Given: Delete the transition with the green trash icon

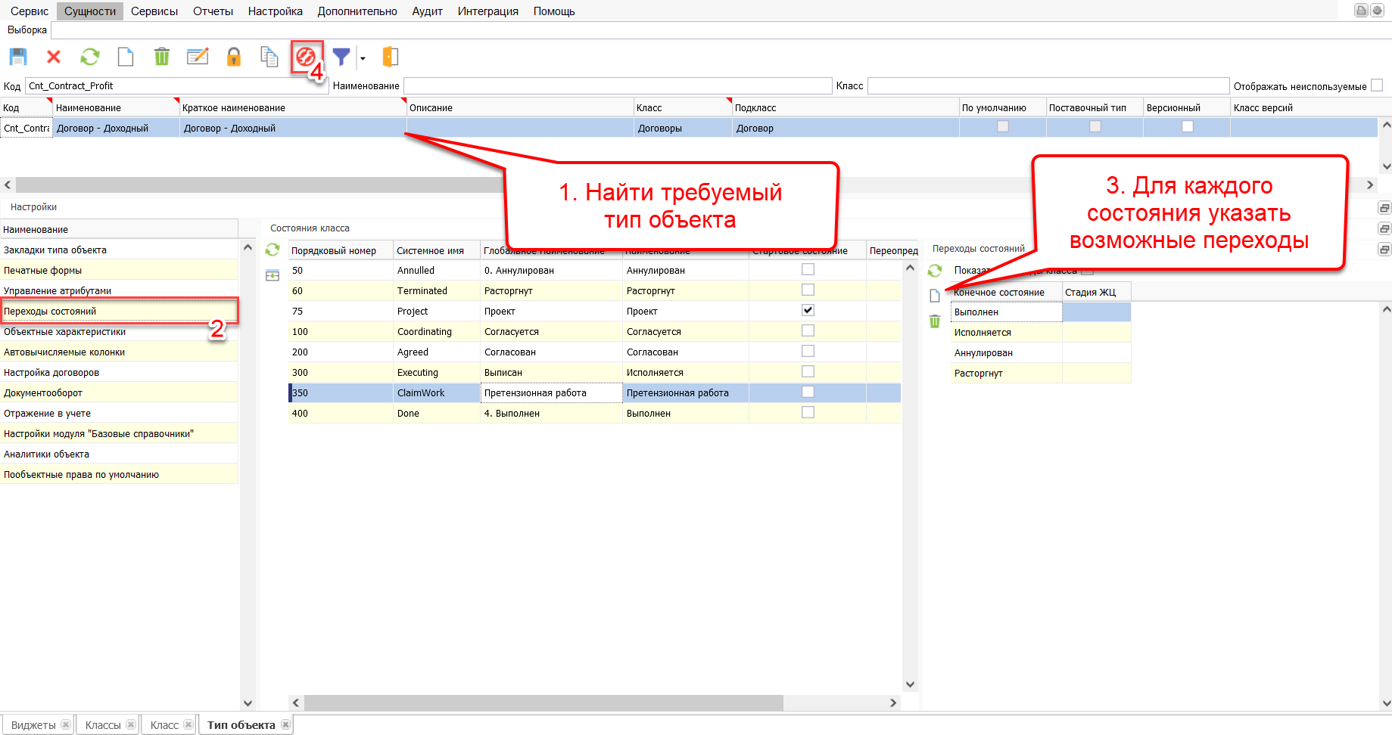Looking at the screenshot, I should 935,321.
